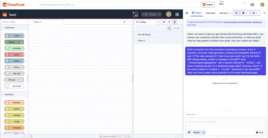The image size is (268, 138).
Task: Open sidebar tabs dropdown arrow
Action: click(x=180, y=22)
